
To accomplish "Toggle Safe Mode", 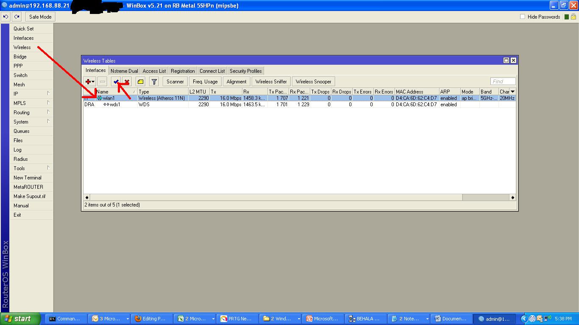I will tap(40, 17).
